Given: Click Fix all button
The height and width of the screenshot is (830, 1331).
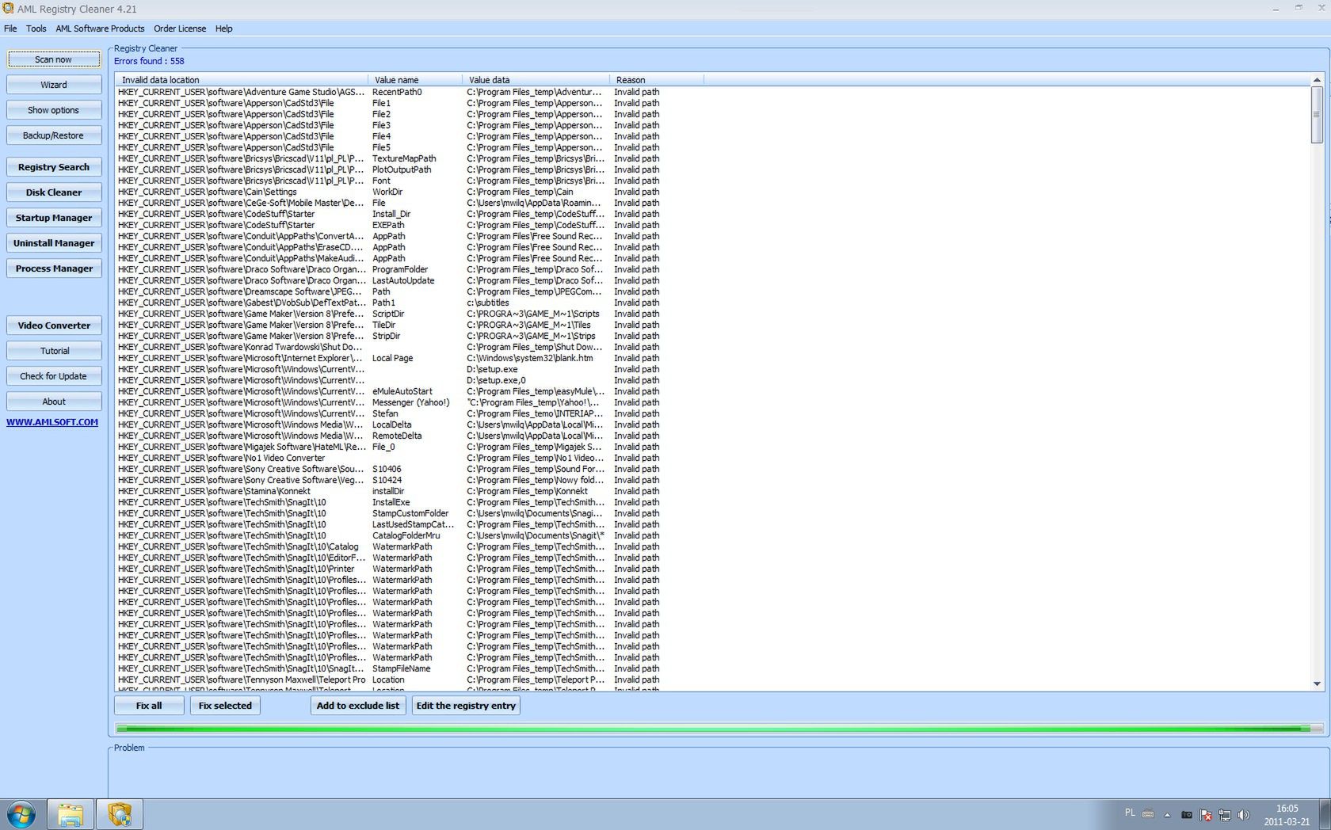Looking at the screenshot, I should click(149, 706).
